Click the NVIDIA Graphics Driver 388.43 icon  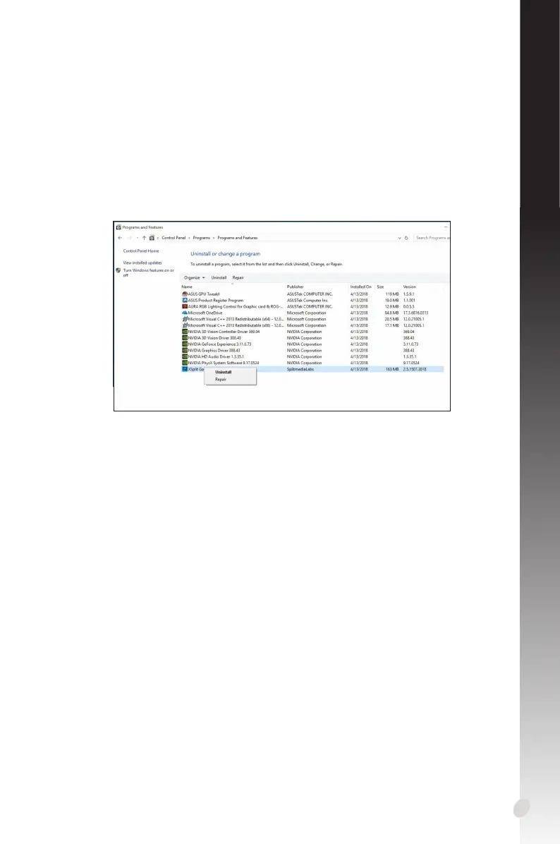click(185, 351)
